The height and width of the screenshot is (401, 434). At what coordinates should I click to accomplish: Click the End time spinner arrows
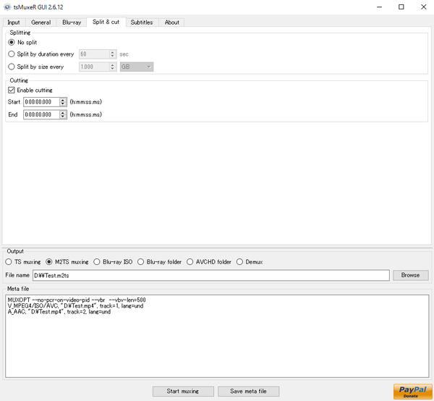click(x=63, y=114)
